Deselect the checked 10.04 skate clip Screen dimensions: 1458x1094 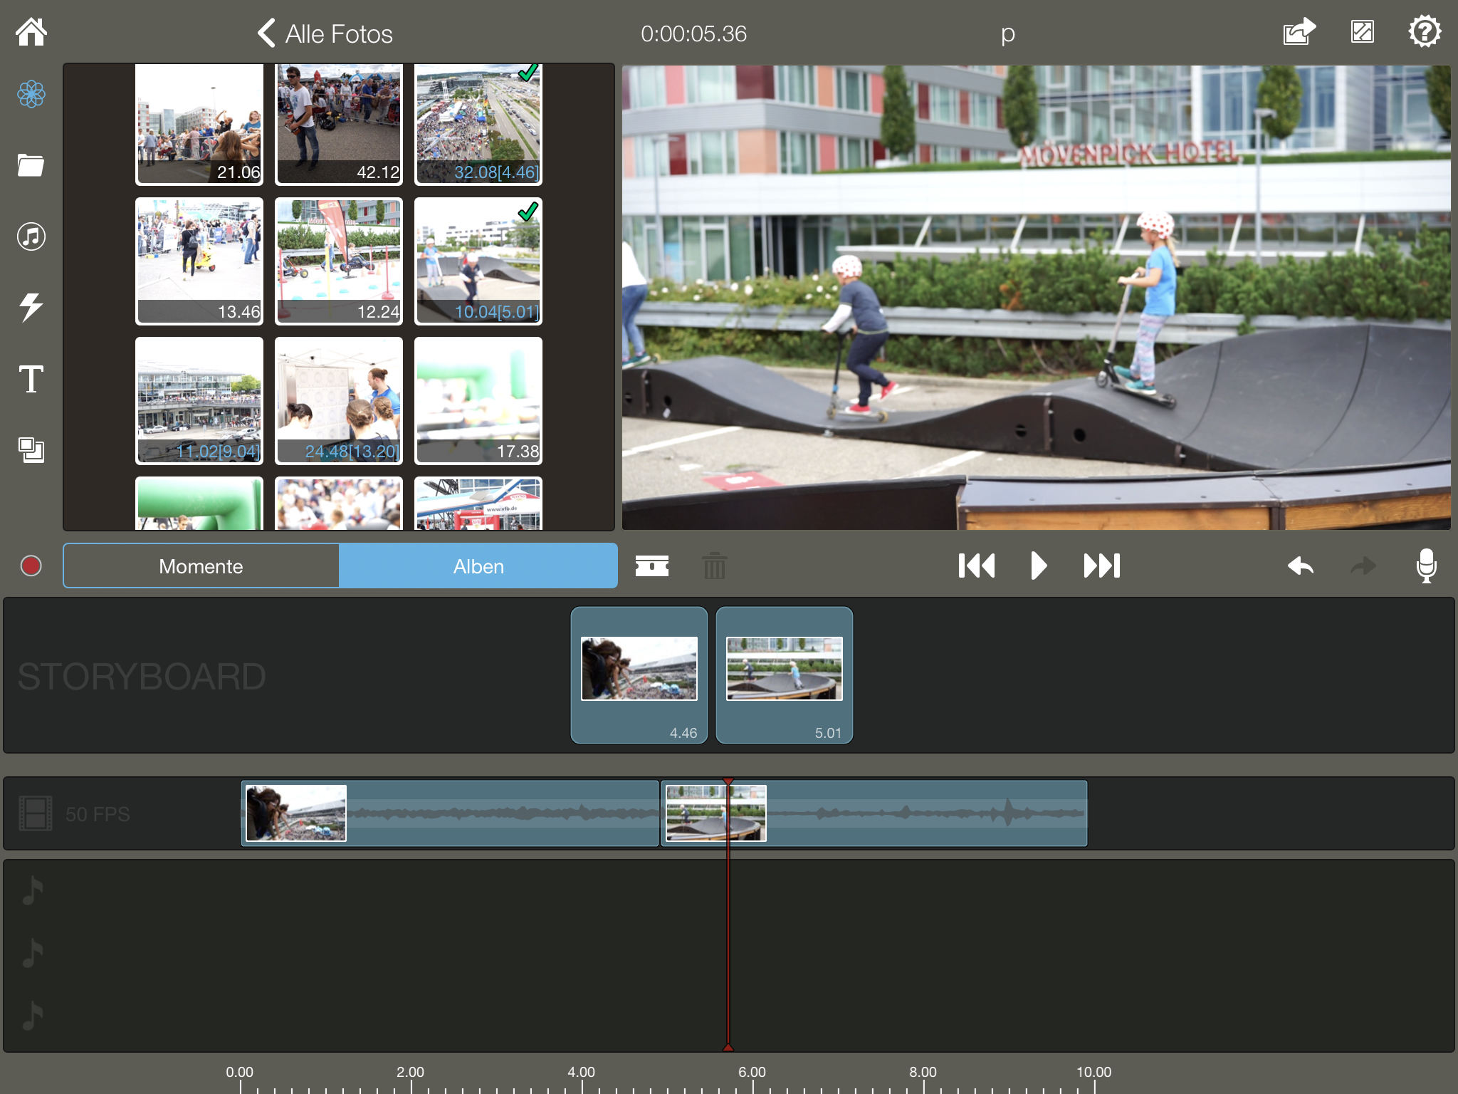tap(478, 261)
